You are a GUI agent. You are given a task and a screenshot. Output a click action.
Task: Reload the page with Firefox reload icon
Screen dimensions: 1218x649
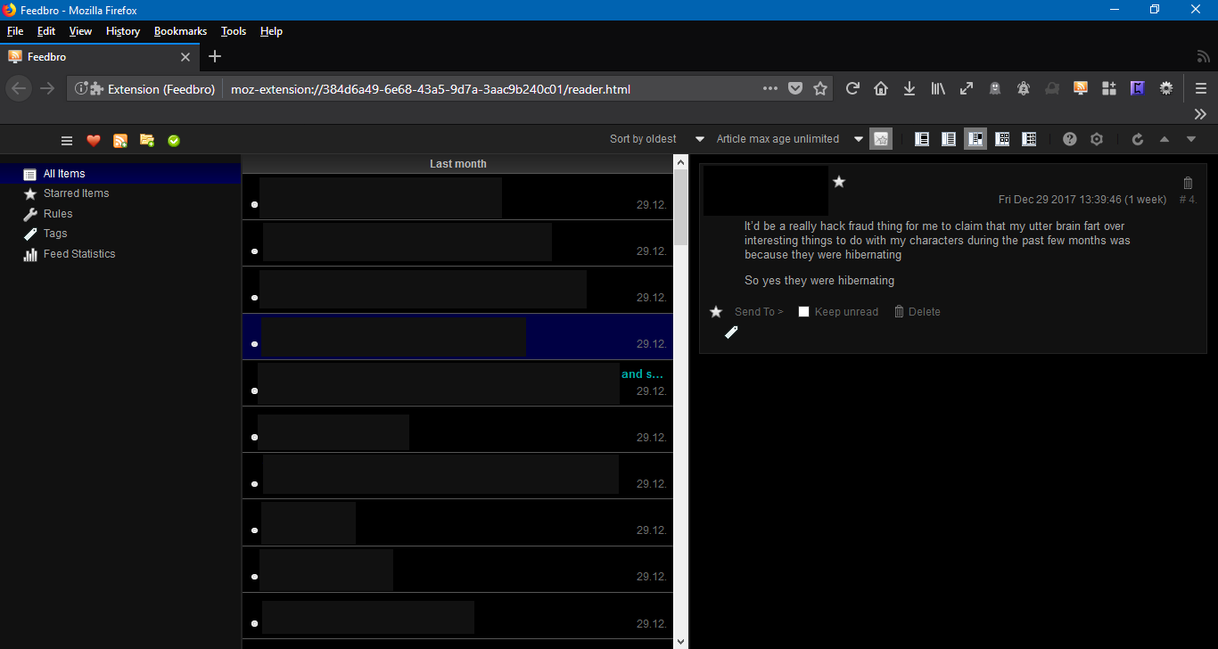point(852,89)
